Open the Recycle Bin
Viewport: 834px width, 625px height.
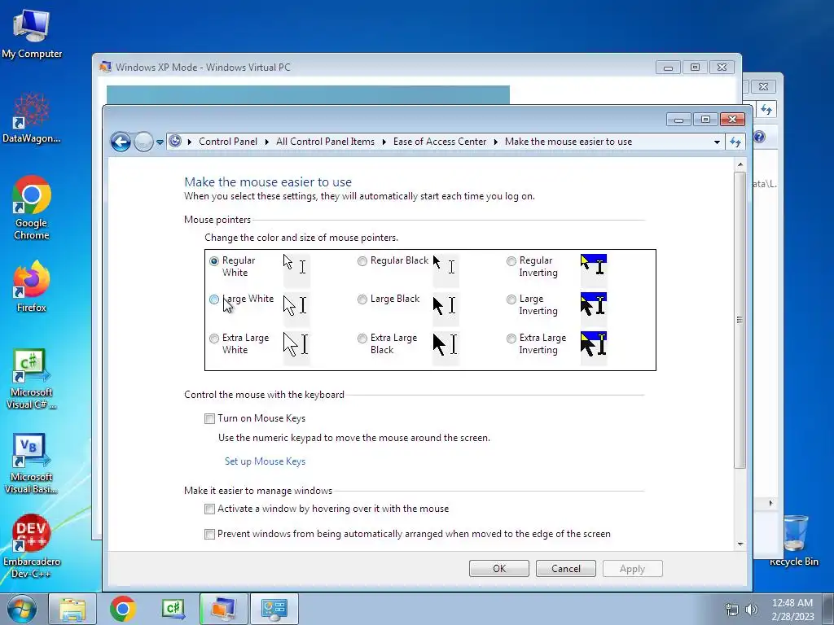click(x=794, y=540)
